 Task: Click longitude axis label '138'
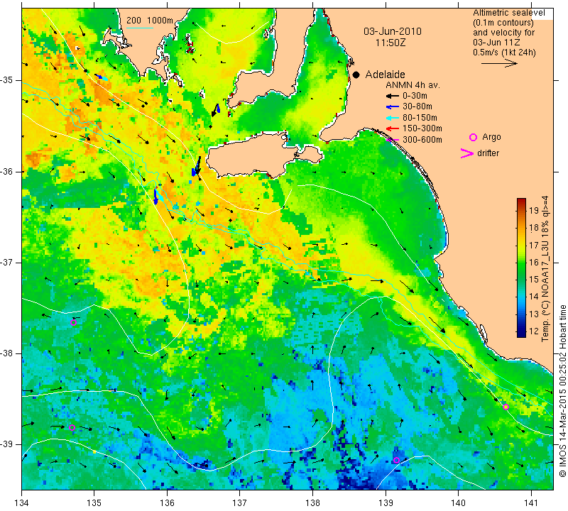(x=312, y=503)
